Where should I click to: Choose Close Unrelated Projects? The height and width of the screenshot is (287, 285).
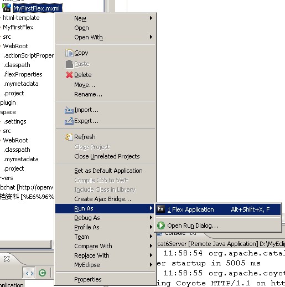tap(106, 156)
